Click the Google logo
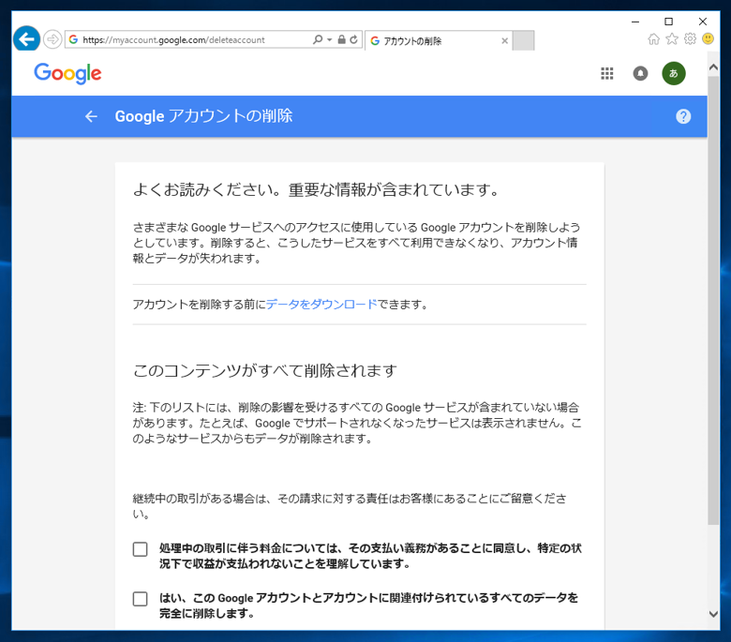 (67, 74)
